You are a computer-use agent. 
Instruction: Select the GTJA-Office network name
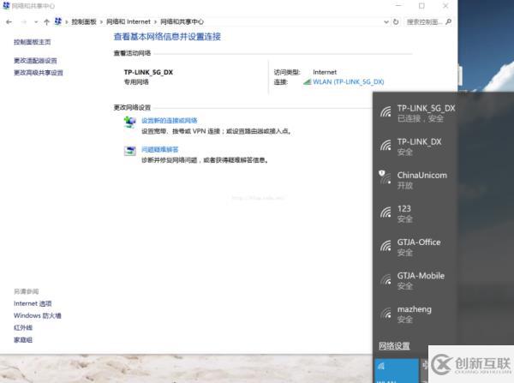[419, 242]
